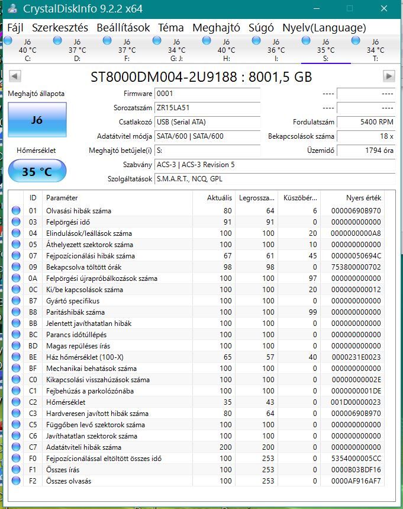Click the CrystalDiskInfo title bar app icon
The width and height of the screenshot is (403, 509).
tap(12, 8)
